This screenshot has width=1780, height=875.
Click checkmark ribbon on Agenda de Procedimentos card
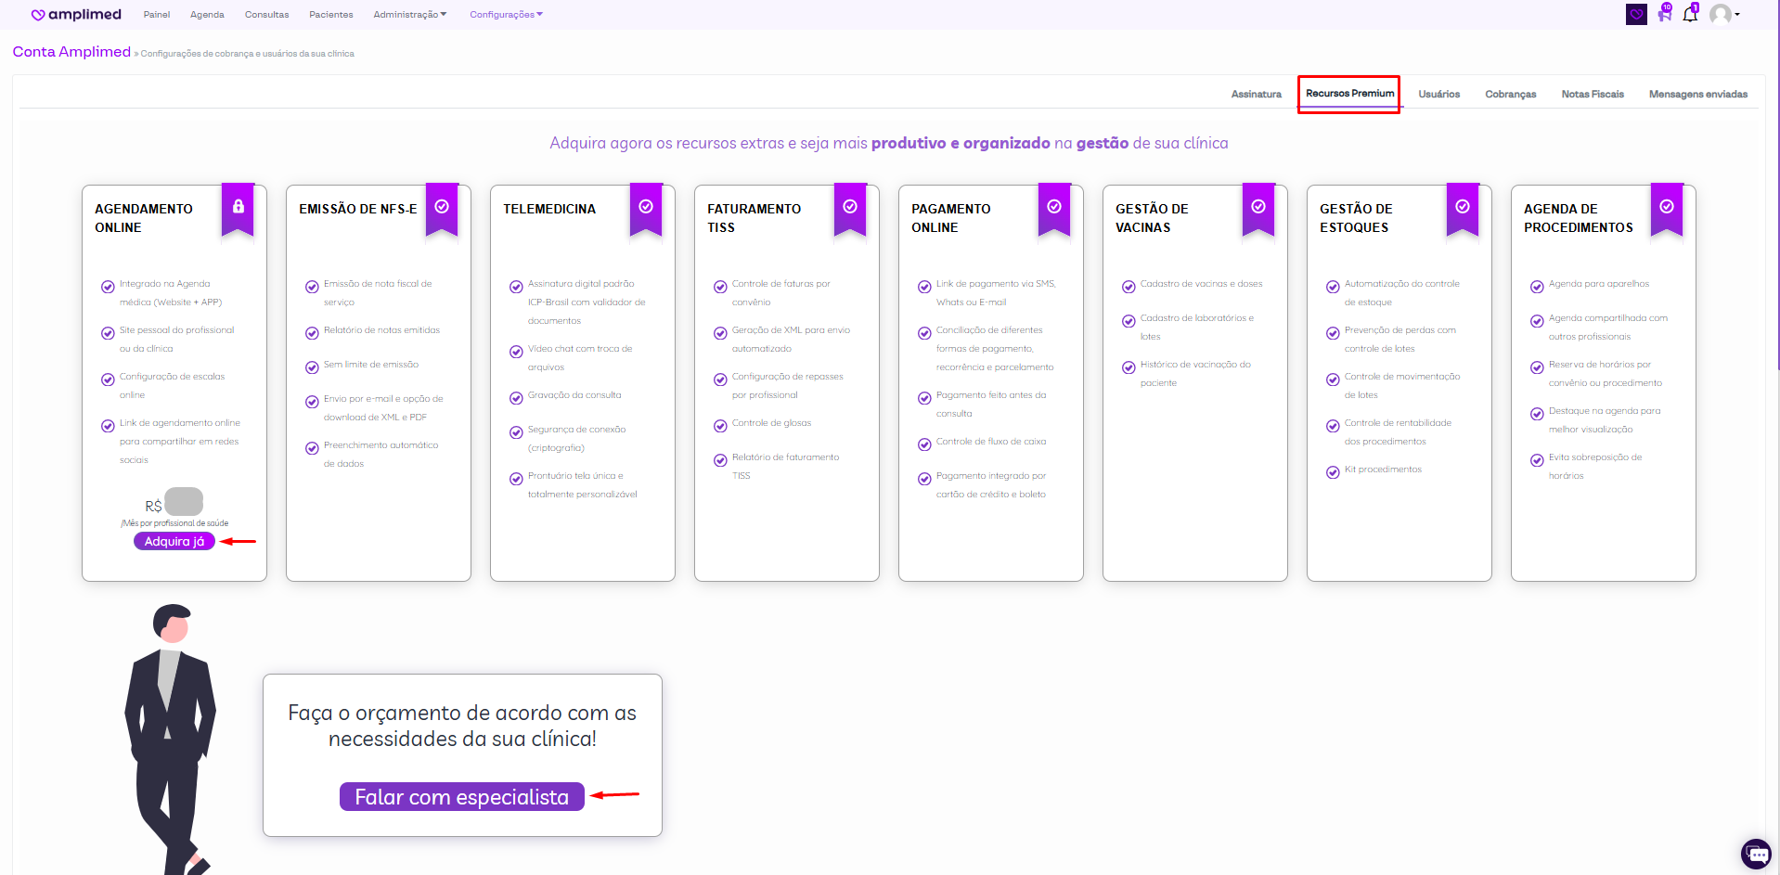1667,208
